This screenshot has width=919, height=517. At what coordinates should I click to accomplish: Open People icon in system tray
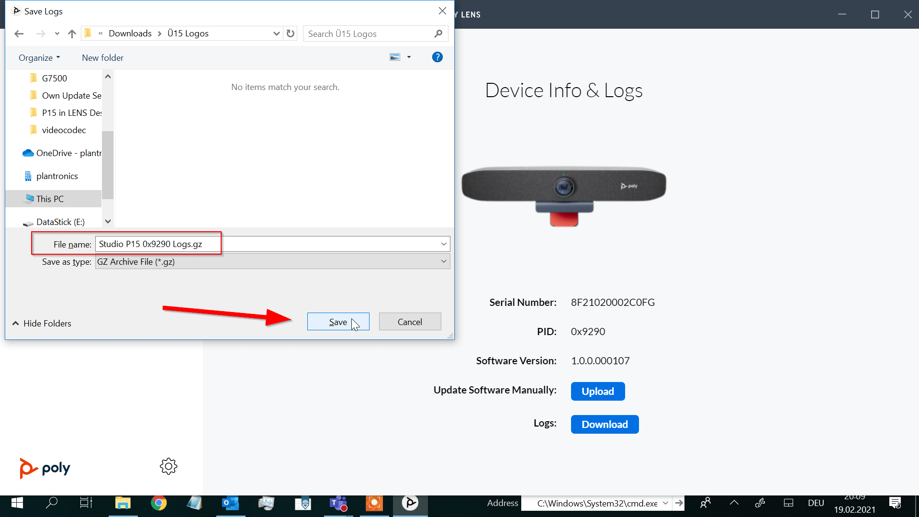point(705,503)
